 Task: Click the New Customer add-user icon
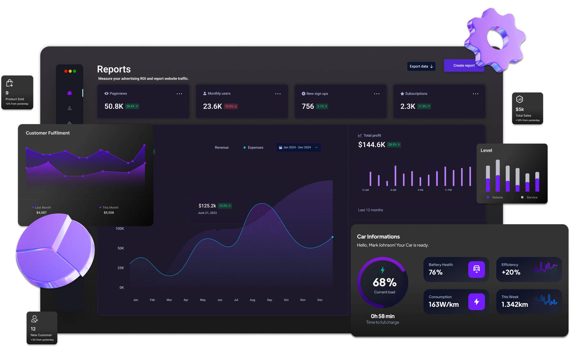35,319
